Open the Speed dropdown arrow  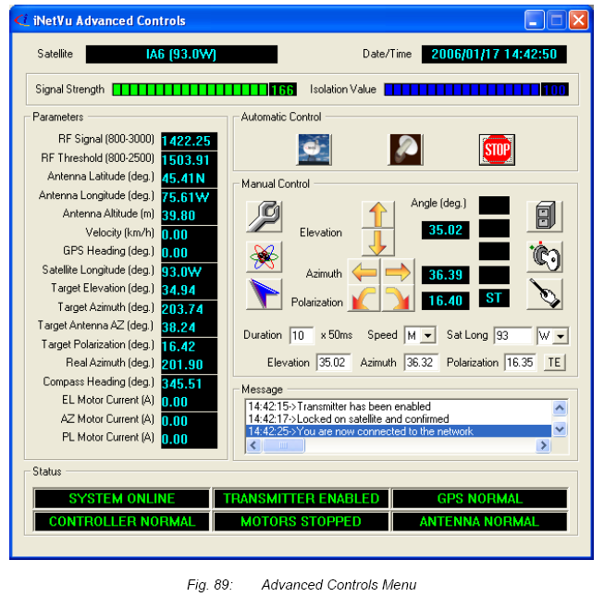coord(427,335)
